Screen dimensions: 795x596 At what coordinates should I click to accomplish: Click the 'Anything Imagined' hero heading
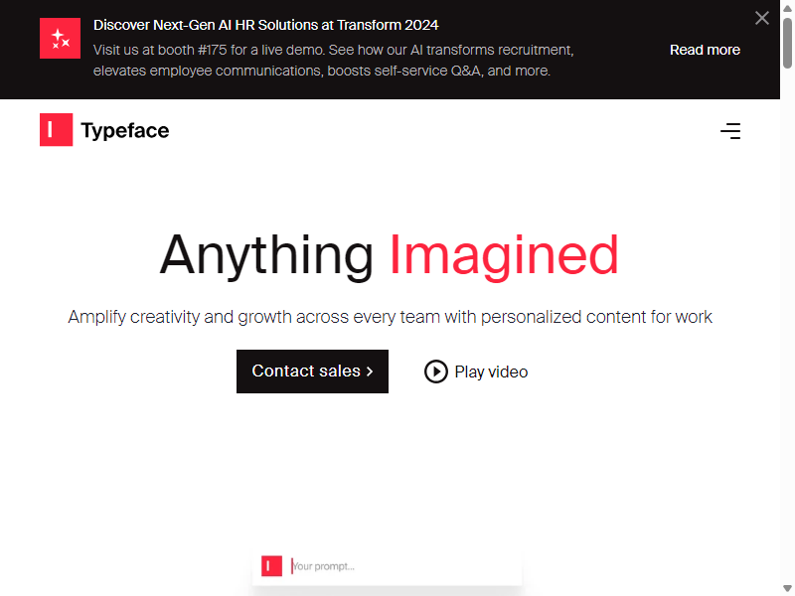tap(390, 255)
